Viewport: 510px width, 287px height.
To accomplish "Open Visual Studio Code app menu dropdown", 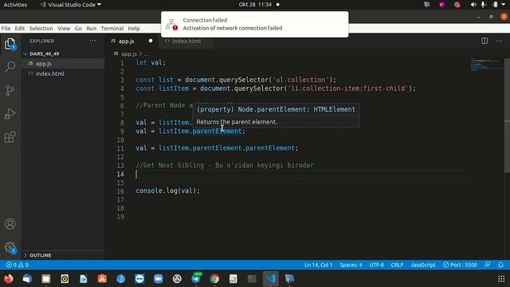I will [70, 5].
